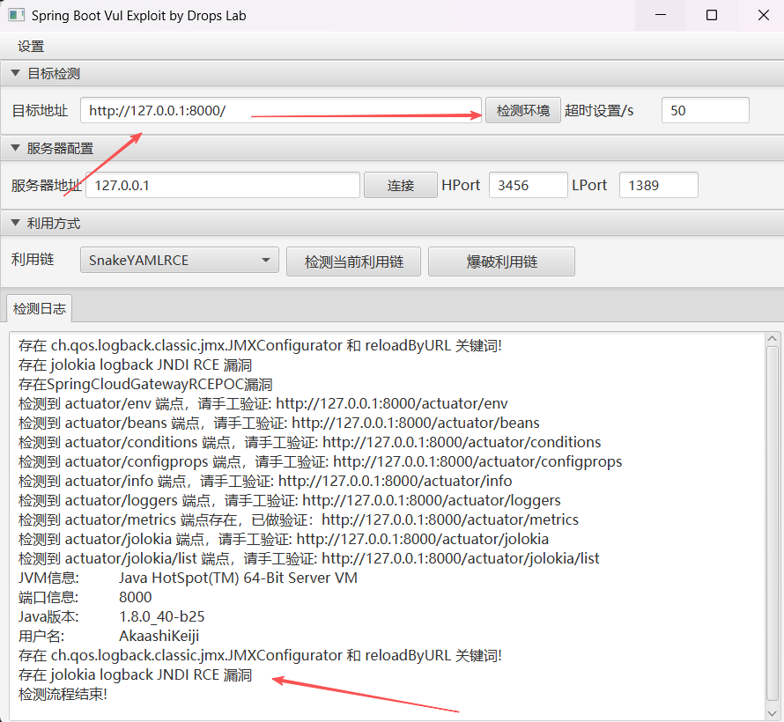Click the actuator/info endpoint log line
Image resolution: width=784 pixels, height=722 pixels.
(x=265, y=481)
